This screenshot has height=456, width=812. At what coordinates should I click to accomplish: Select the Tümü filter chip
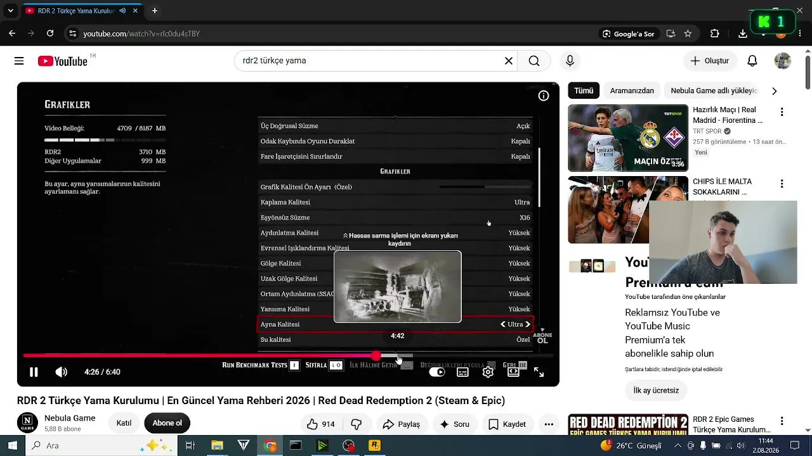(x=584, y=91)
